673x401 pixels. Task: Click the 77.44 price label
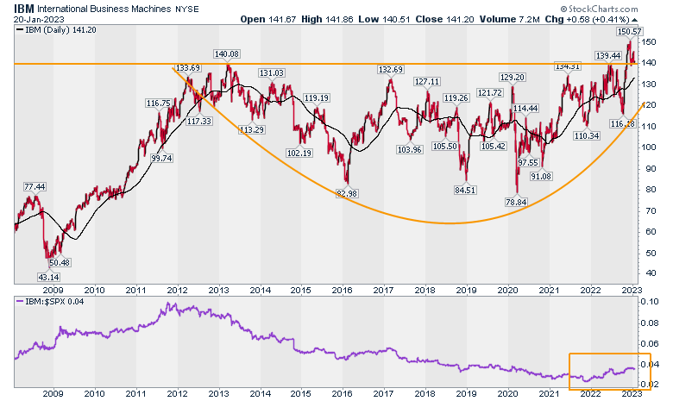pos(35,186)
